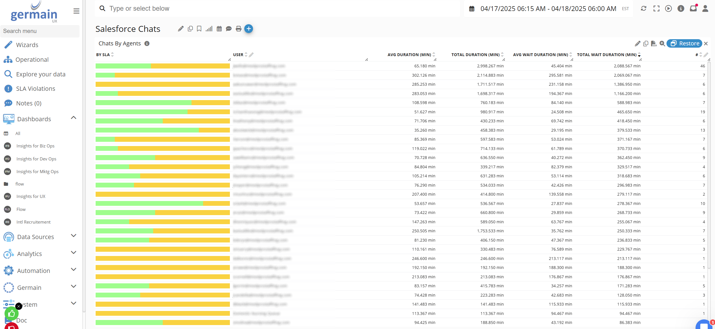Toggle the green thumbs-up feedback widget
This screenshot has width=715, height=329.
pos(11,313)
